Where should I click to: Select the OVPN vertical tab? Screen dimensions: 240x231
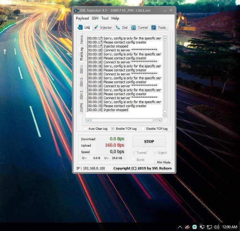coord(81,108)
